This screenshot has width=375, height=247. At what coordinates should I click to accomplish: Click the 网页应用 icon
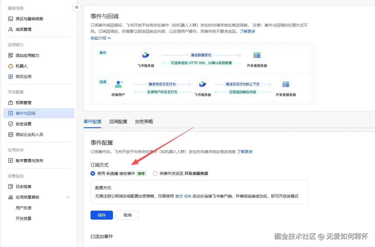(x=11, y=77)
